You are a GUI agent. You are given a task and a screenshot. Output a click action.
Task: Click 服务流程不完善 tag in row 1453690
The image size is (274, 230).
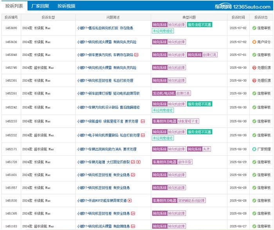pyautogui.click(x=199, y=25)
